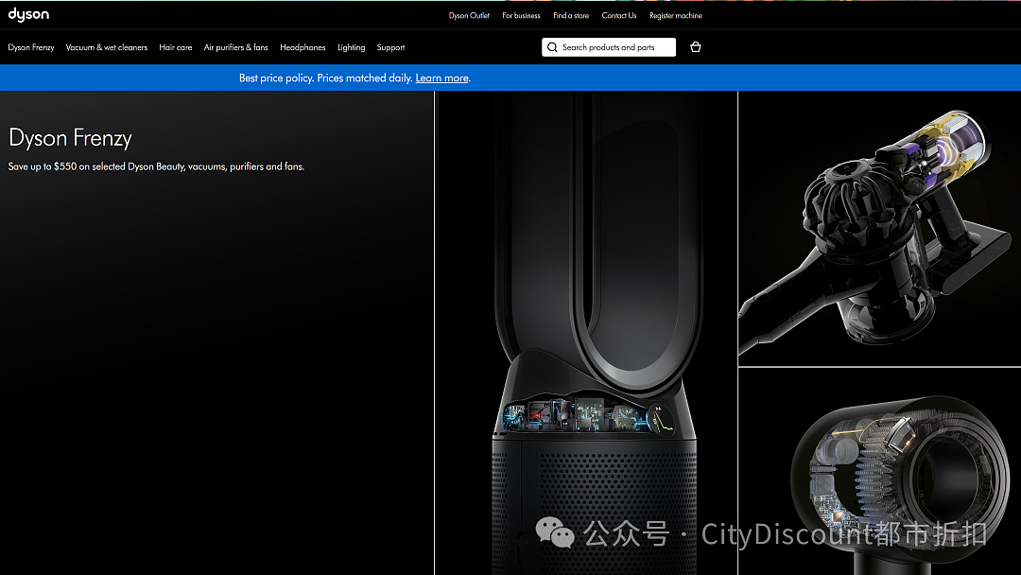Click the Dyson logo

click(x=28, y=15)
